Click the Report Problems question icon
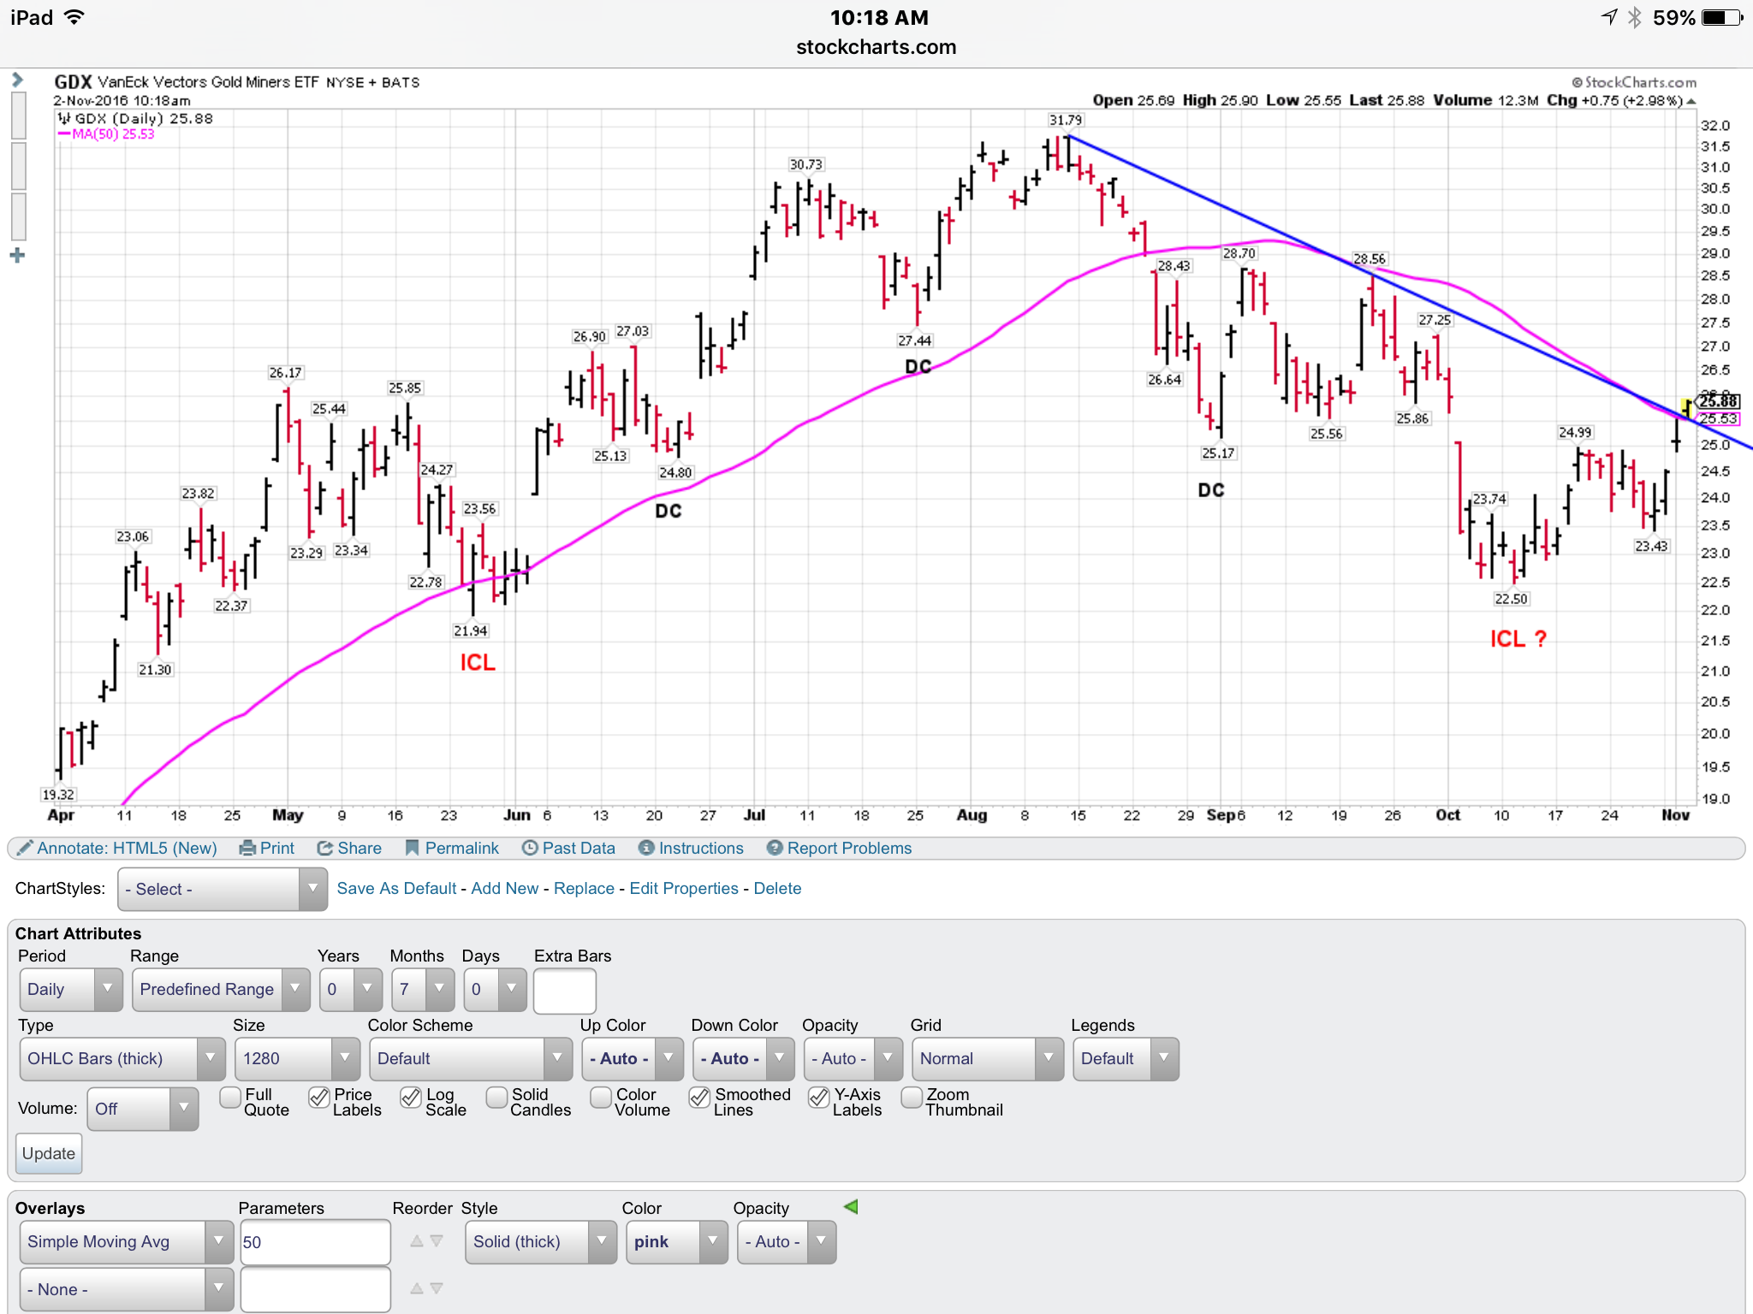The height and width of the screenshot is (1314, 1753). pos(775,848)
